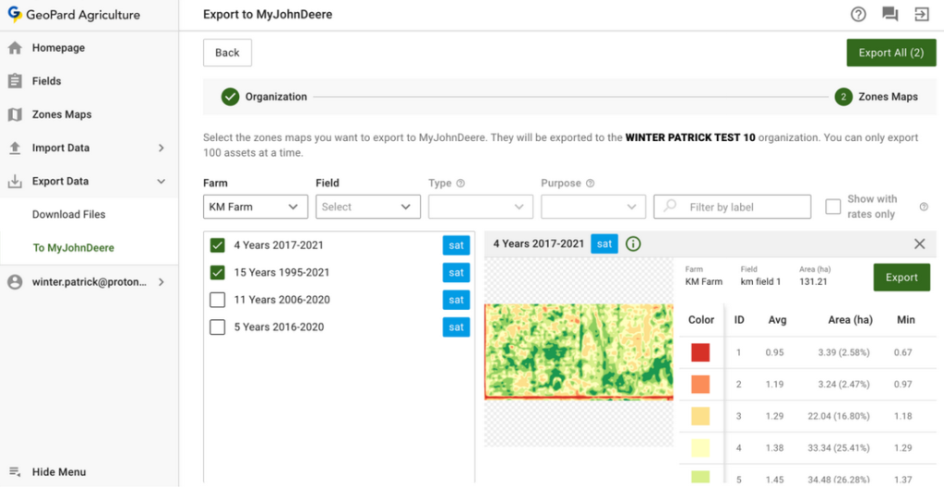Close the zones map preview panel
Viewport: 944px width, 487px height.
919,244
